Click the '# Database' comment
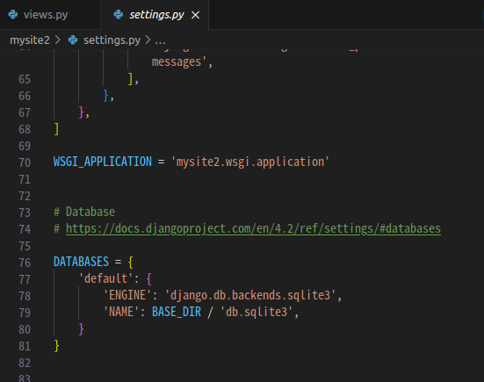The image size is (484, 382). [x=84, y=212]
